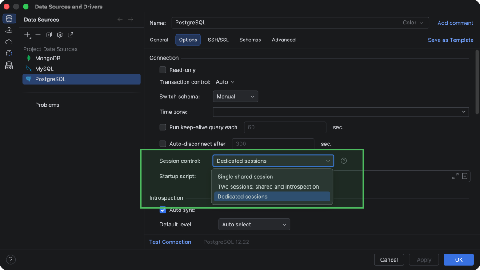Open the cloud providers sidebar icon
Image resolution: width=480 pixels, height=270 pixels.
9,42
